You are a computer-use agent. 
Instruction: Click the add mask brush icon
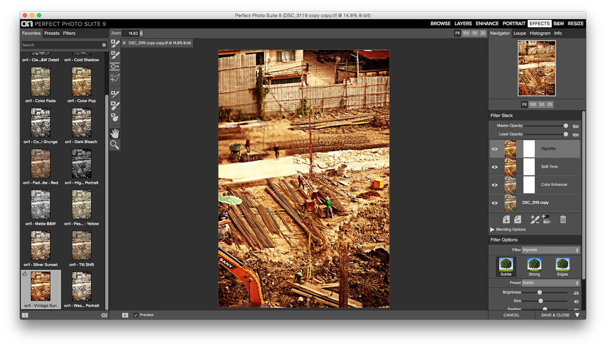point(535,220)
